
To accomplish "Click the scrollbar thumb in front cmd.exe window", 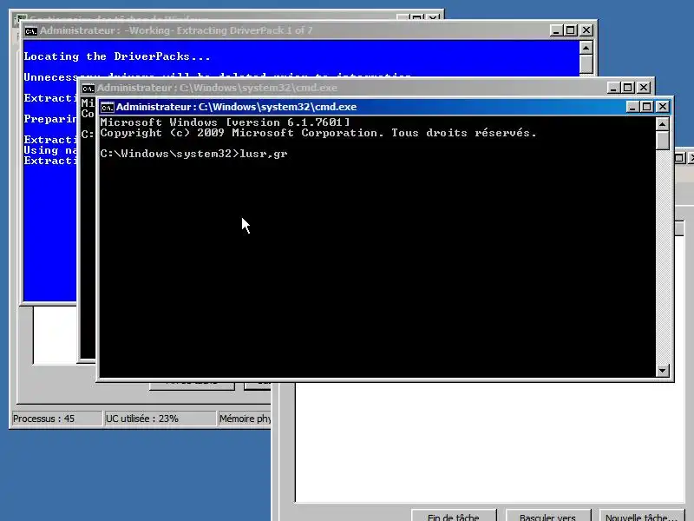I will tap(662, 141).
